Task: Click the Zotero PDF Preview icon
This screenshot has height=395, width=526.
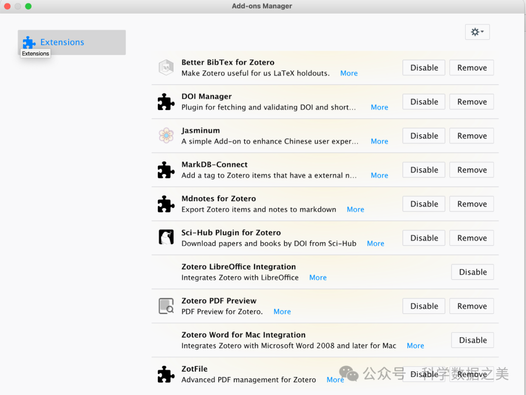Action: click(166, 306)
